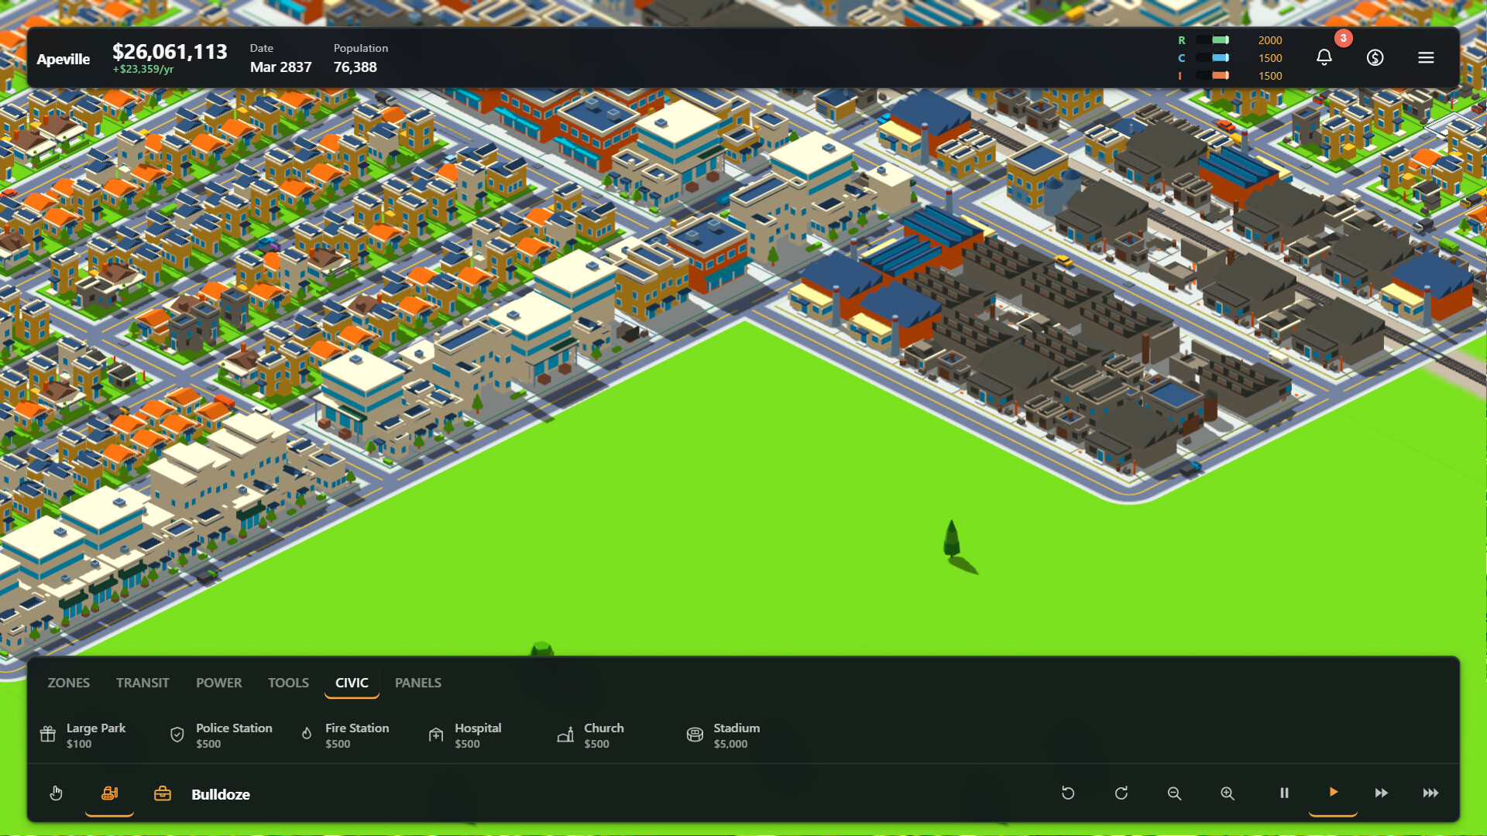Click the city funds $26,061,113

click(x=170, y=52)
